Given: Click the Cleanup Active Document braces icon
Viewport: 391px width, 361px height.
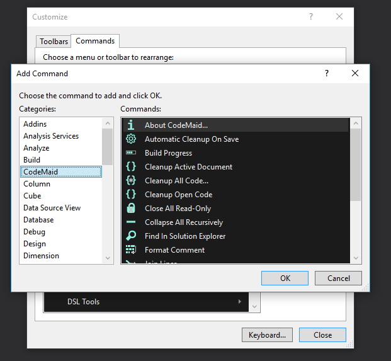Looking at the screenshot, I should [x=131, y=166].
